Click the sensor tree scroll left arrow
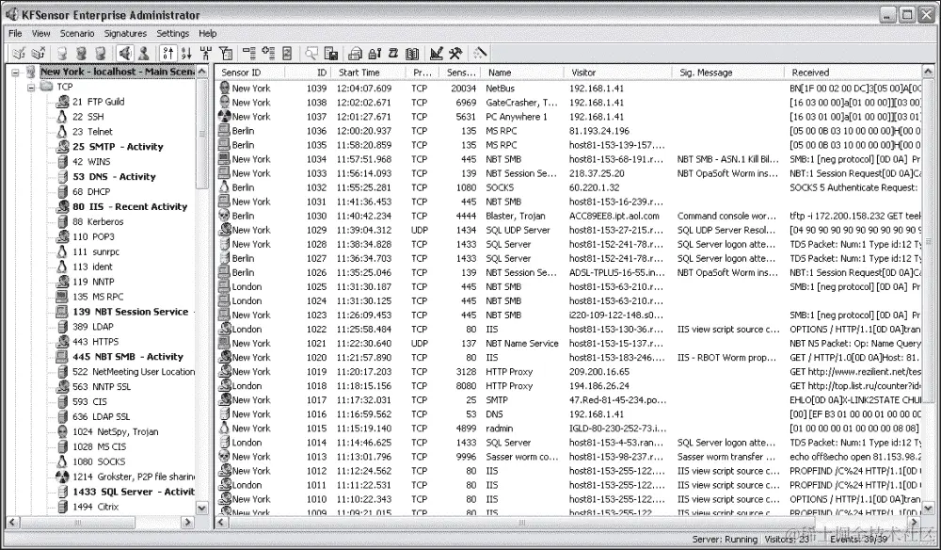The width and height of the screenshot is (941, 550). click(x=11, y=523)
